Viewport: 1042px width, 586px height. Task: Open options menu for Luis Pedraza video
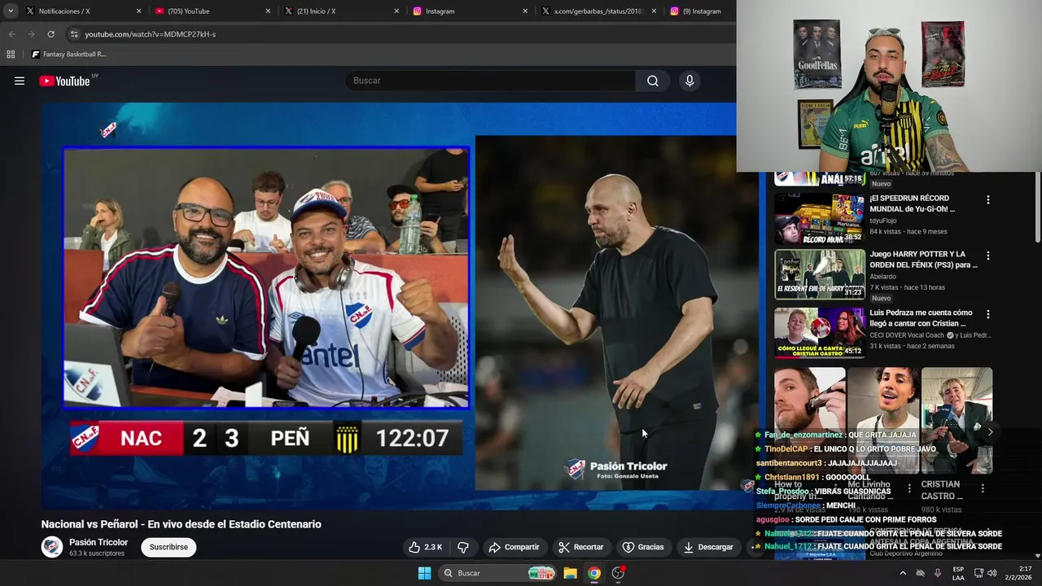pos(988,314)
